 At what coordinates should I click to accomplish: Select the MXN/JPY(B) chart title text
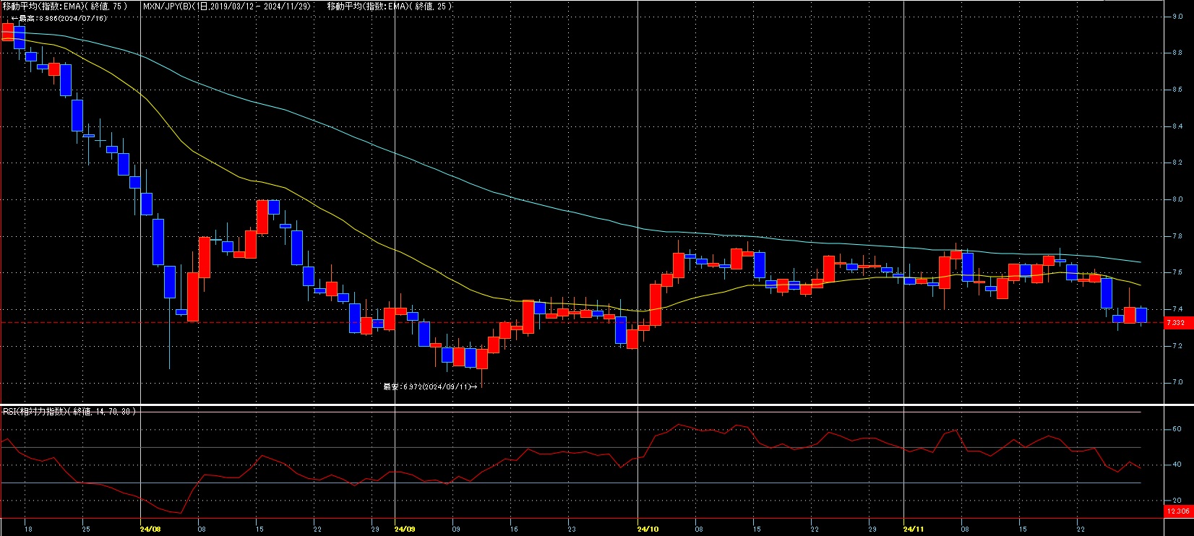click(x=227, y=6)
